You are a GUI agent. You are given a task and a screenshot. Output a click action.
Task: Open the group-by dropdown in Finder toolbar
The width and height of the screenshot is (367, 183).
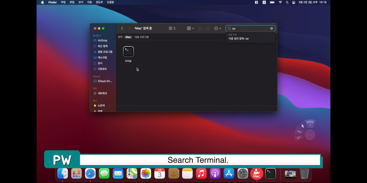pos(190,28)
